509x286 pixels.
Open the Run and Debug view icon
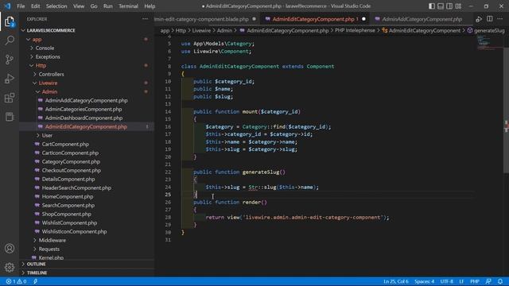pos(10,79)
